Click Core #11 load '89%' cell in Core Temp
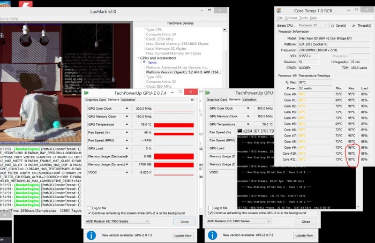375x243 pixels. 364,160
